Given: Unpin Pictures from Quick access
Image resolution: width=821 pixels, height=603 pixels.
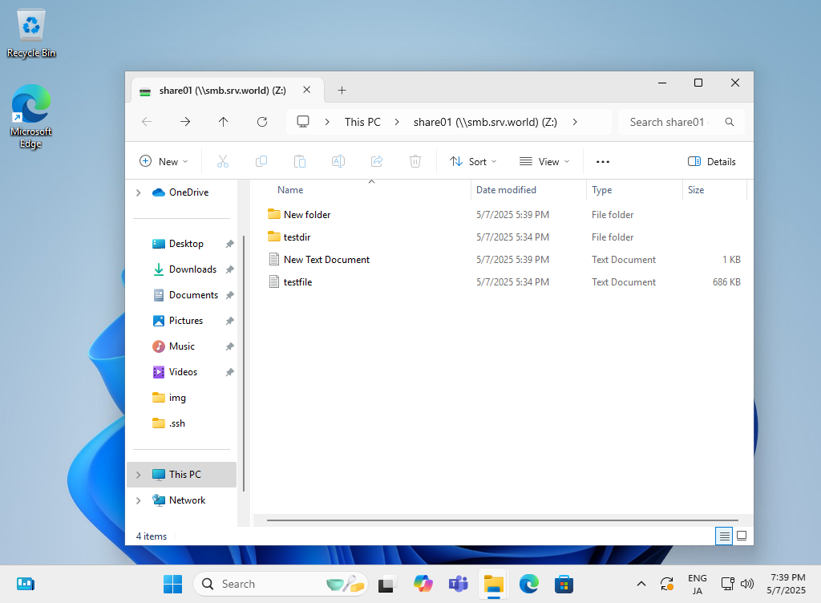Looking at the screenshot, I should [x=229, y=321].
